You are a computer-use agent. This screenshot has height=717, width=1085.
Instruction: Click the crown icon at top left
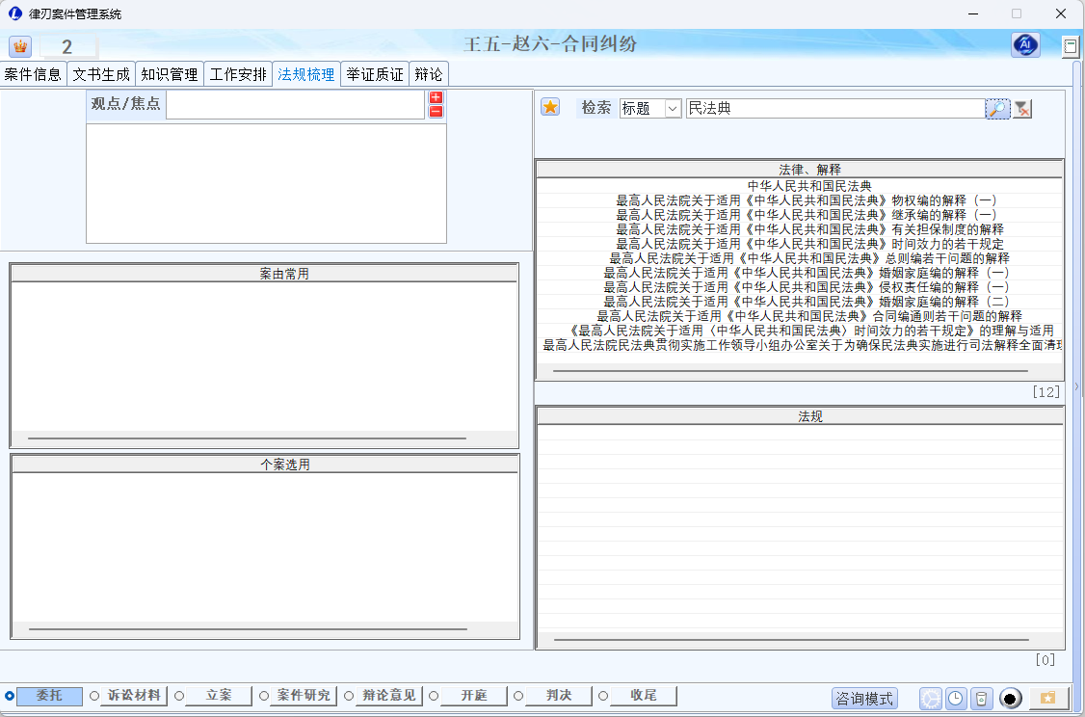[20, 47]
